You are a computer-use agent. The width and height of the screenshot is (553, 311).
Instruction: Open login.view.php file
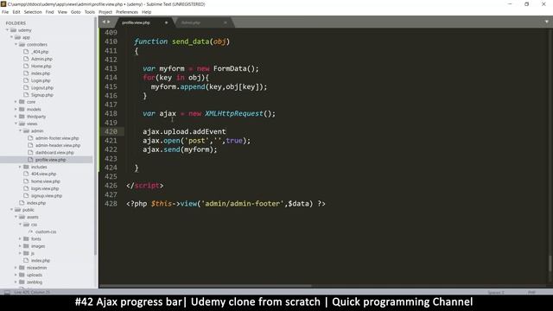(x=45, y=188)
